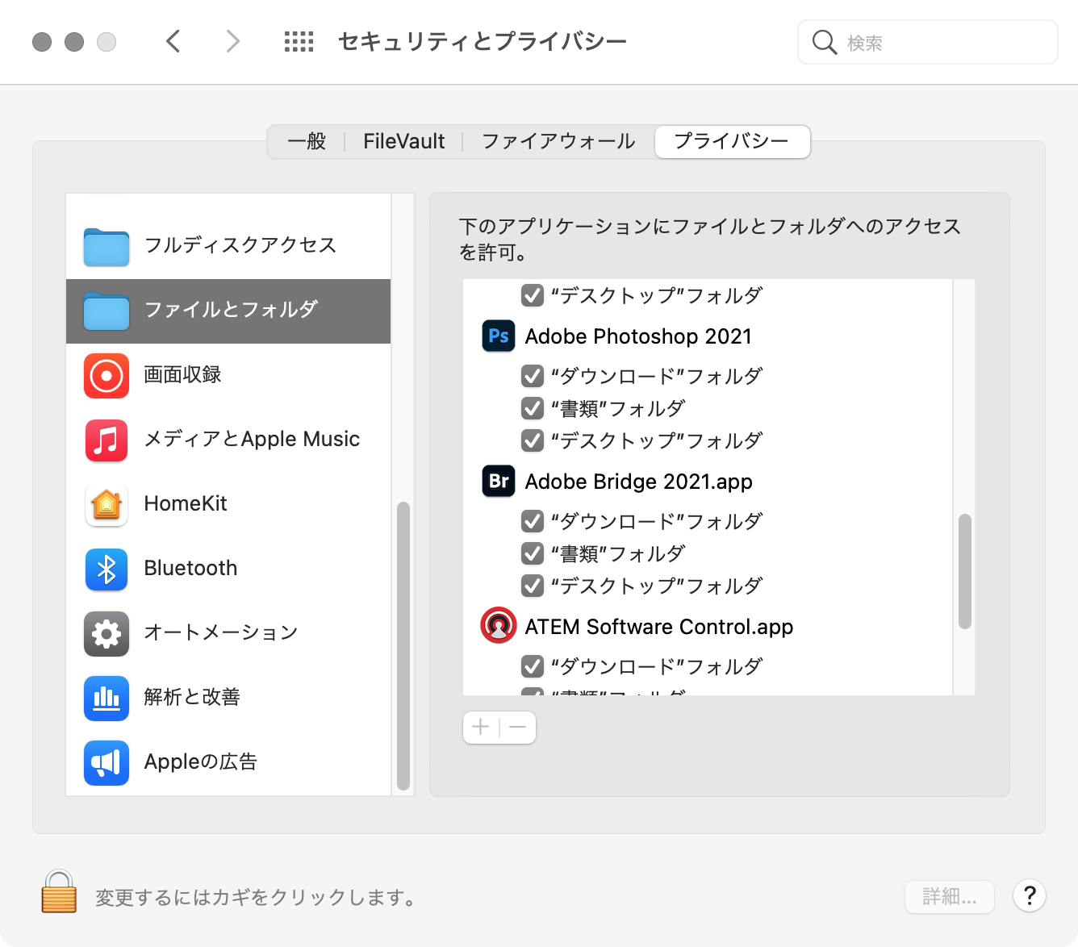The width and height of the screenshot is (1078, 947).
Task: Click the セキュリティとプライバシー window title
Action: 483,42
